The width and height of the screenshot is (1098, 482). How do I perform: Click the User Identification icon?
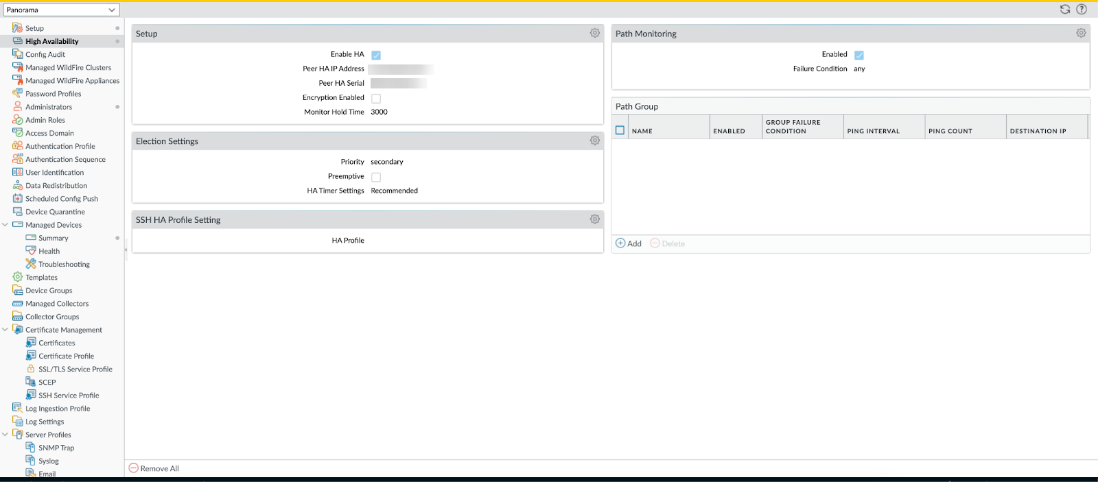(x=17, y=172)
